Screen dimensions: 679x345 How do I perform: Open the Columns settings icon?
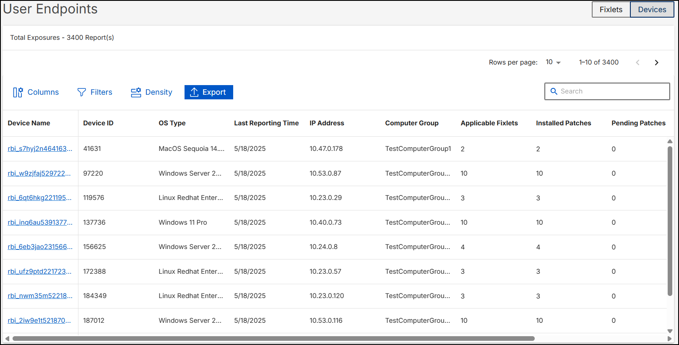pos(18,92)
